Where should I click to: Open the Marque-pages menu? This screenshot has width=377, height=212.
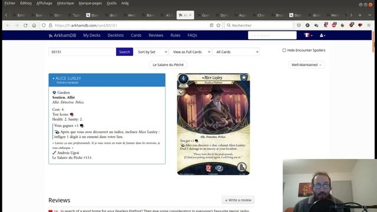(90, 3)
